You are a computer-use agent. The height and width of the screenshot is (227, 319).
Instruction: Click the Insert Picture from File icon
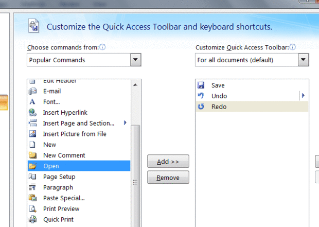tap(33, 134)
